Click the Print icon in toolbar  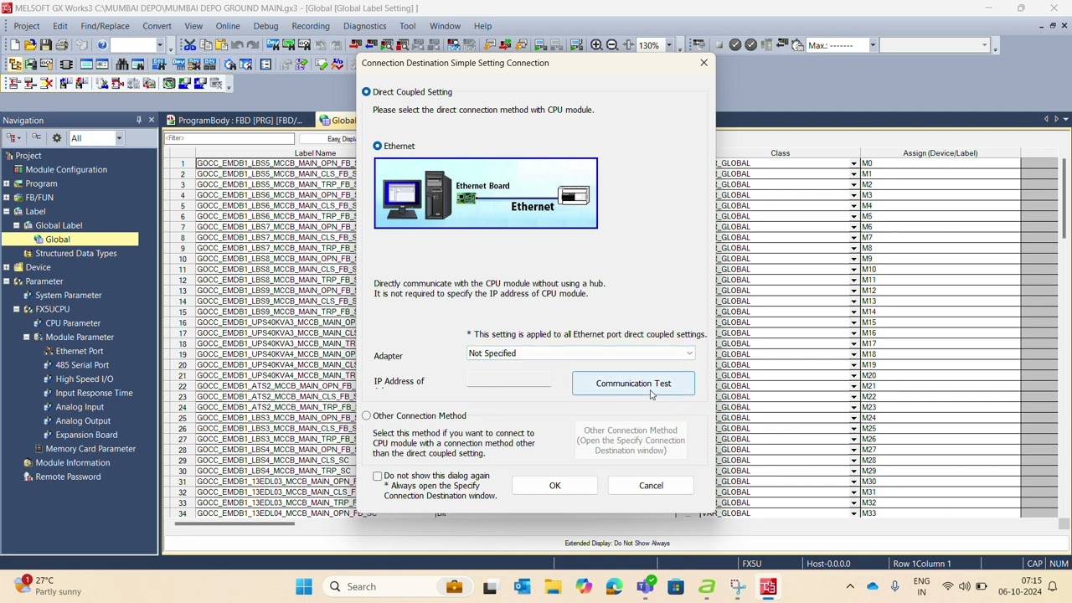61,45
